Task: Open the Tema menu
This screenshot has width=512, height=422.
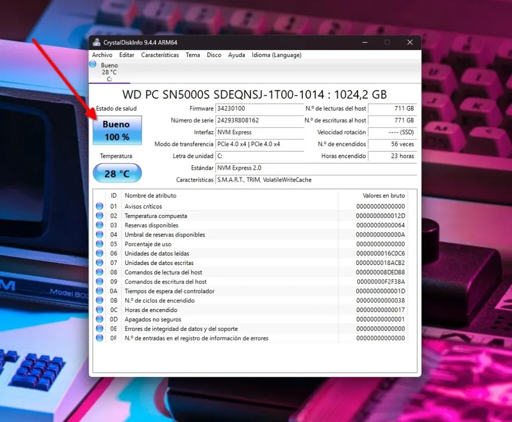Action: (x=193, y=55)
